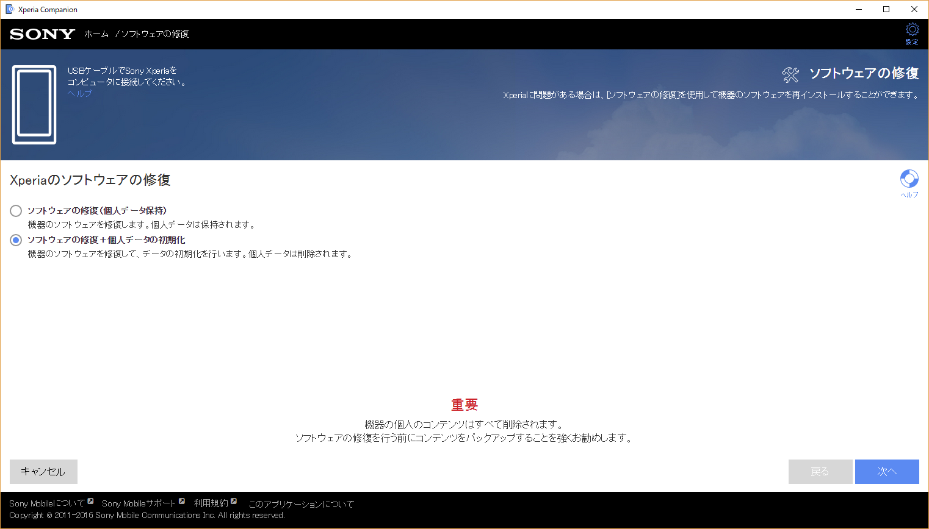Image resolution: width=929 pixels, height=529 pixels.
Task: Select repair keeping personal data option
Action: click(16, 211)
